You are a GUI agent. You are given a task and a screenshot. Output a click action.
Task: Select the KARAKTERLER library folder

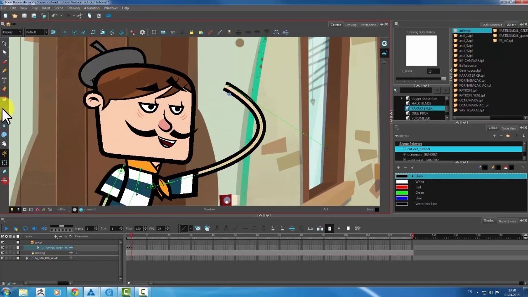pyautogui.click(x=422, y=108)
